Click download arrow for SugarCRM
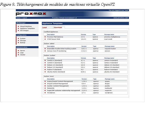The width and height of the screenshot is (145, 113). [45, 90]
